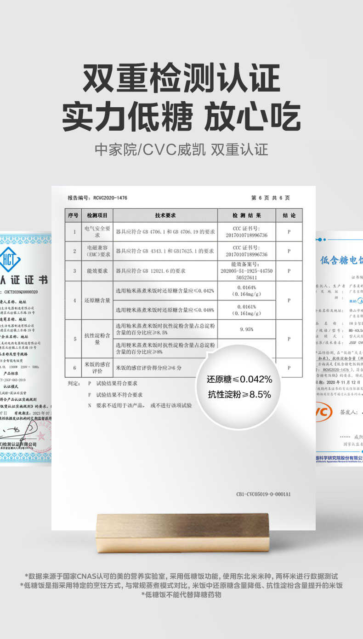This screenshot has height=639, width=363.
Task: Click the orange CVC logo on right certificate
Action: pyautogui.click(x=323, y=411)
